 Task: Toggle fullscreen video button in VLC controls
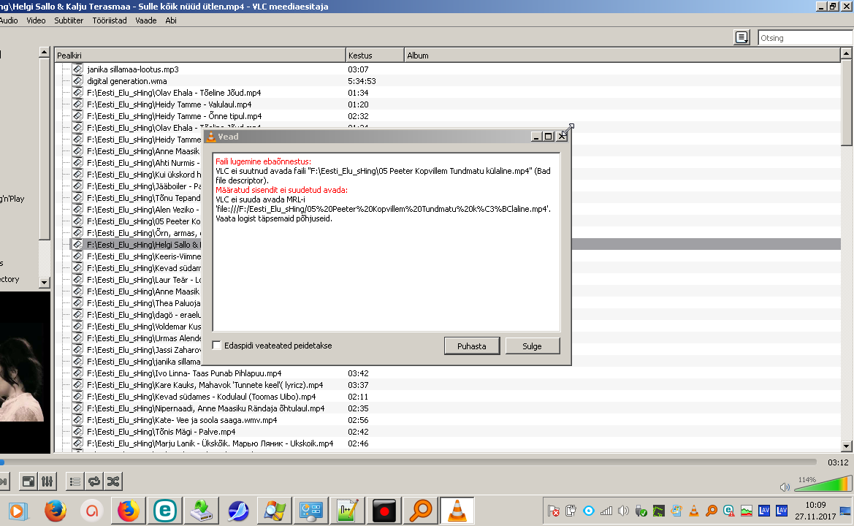[28, 481]
